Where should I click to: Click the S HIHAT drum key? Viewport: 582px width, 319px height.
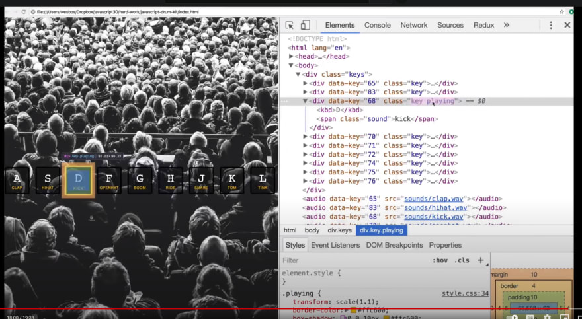[x=48, y=180]
